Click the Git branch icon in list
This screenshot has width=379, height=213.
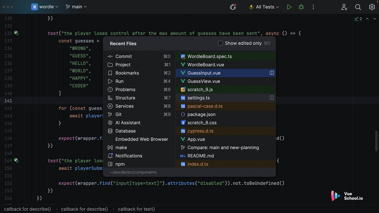(110, 114)
